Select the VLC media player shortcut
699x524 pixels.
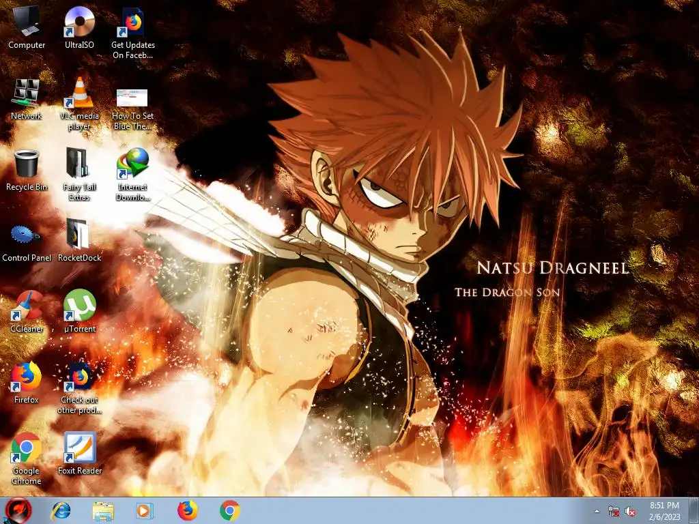(79, 104)
